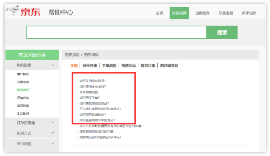Click the 京东 dog mascot logo
The height and width of the screenshot is (156, 270).
point(13,10)
